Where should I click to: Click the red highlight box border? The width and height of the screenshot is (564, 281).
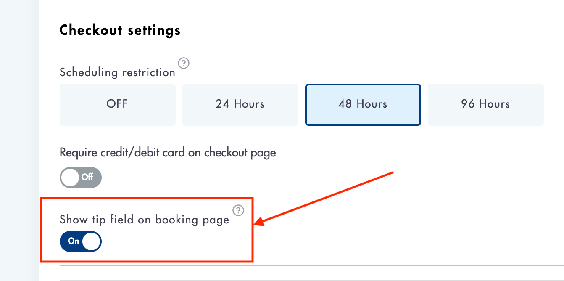tap(147, 197)
